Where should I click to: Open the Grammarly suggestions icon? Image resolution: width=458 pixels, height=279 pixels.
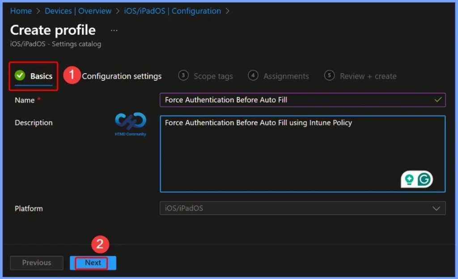424,179
